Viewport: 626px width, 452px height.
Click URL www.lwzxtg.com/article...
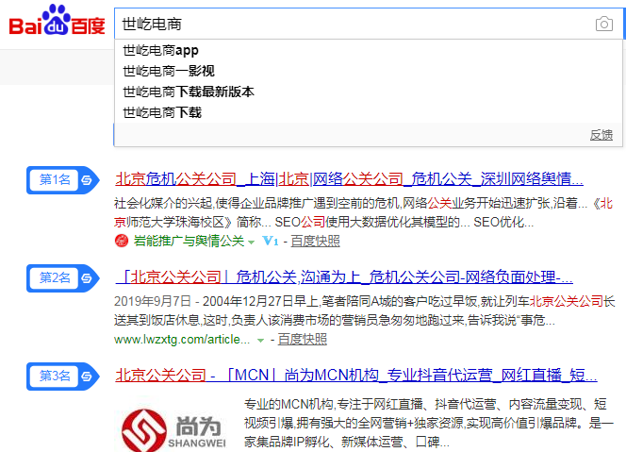182,340
